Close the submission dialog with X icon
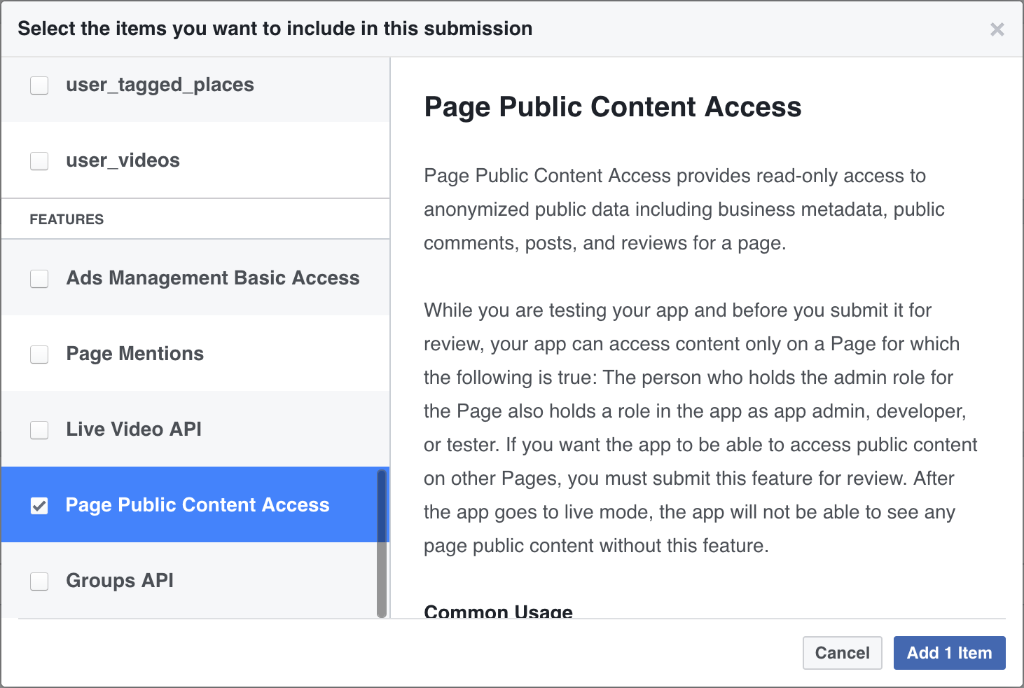This screenshot has width=1024, height=688. click(x=997, y=29)
